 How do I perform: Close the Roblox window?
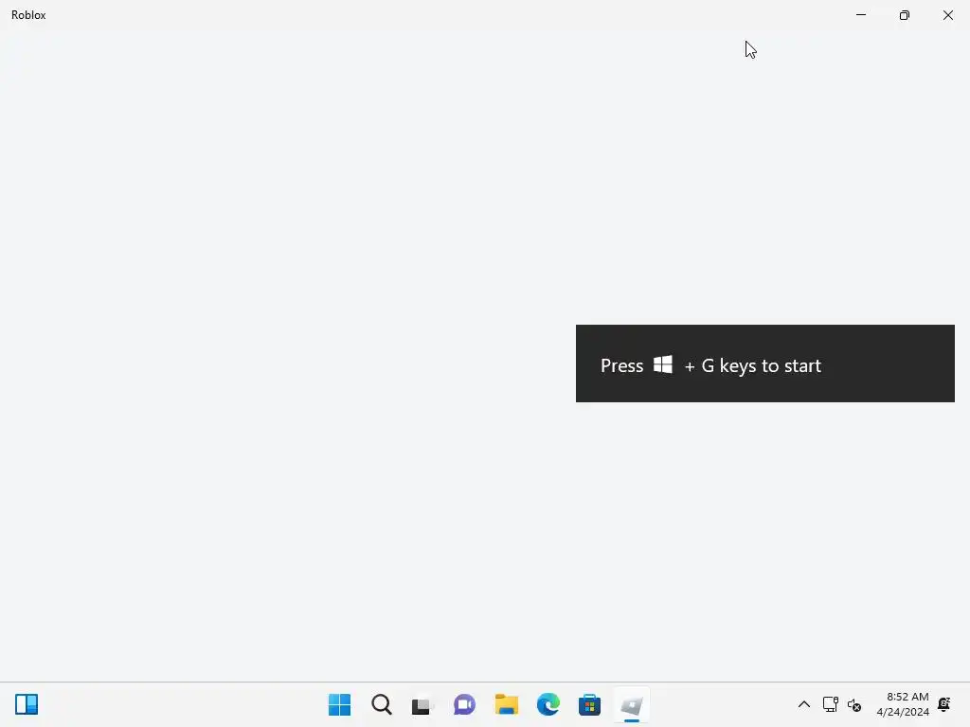pos(947,15)
